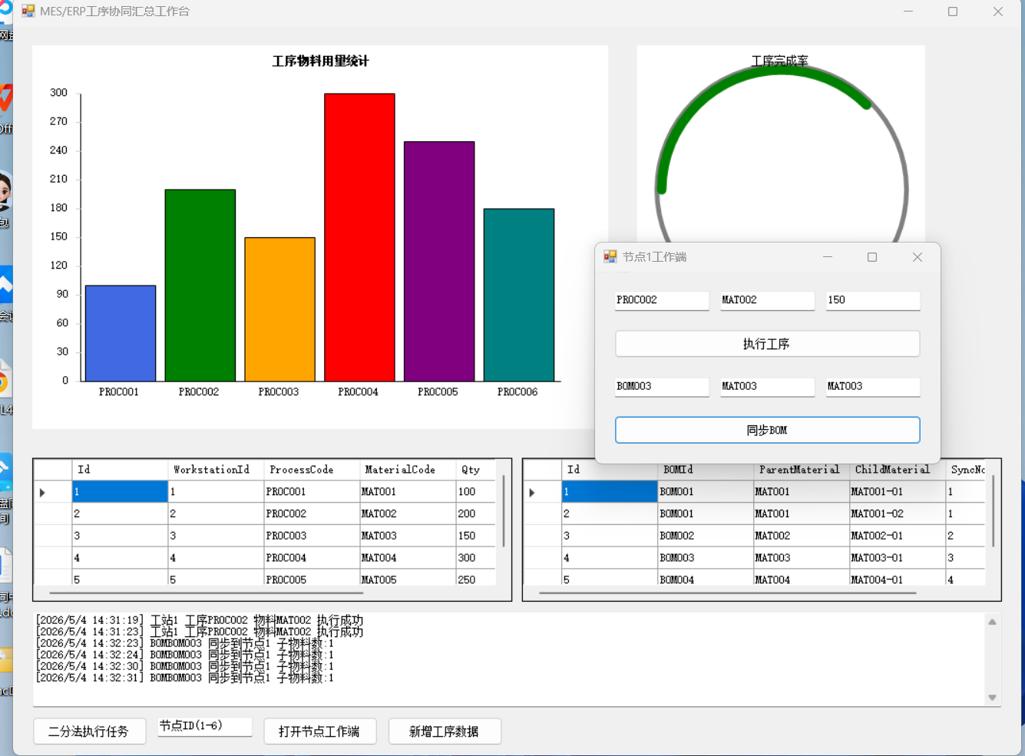The width and height of the screenshot is (1025, 756).
Task: Click the process table vertical scrollbar
Action: click(x=504, y=511)
